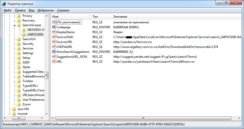Image resolution: width=244 pixels, height=129 pixels.
Task: Open the Справка menu
Action: [63, 10]
